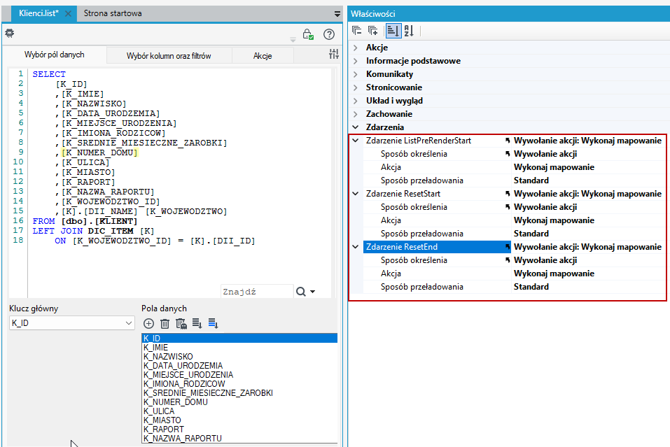Select alphabetical A-Z sort in Właściwości
Viewport: 670px width, 447px height.
(x=409, y=31)
